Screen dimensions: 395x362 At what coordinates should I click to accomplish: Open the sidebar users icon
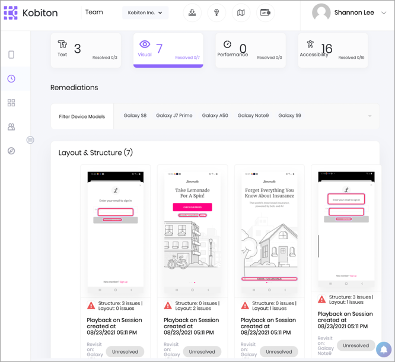(x=11, y=127)
